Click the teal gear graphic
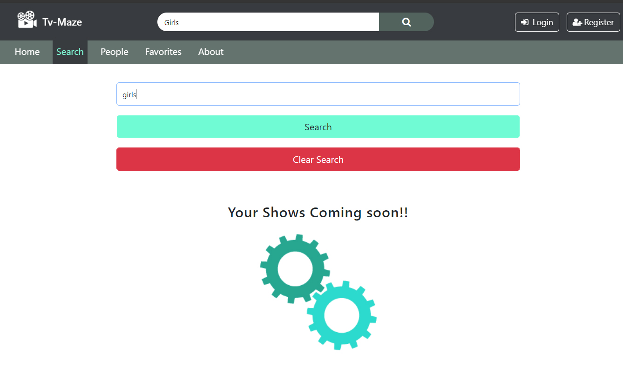Viewport: 623px width, 388px height. 294,269
